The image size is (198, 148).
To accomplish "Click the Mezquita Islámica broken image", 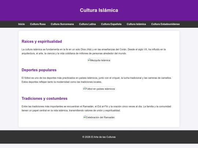I will click(99, 60).
